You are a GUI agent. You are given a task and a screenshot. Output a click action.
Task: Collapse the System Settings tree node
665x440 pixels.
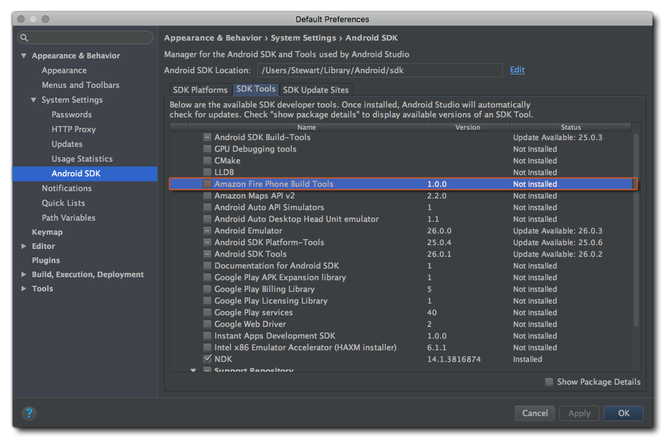point(34,100)
